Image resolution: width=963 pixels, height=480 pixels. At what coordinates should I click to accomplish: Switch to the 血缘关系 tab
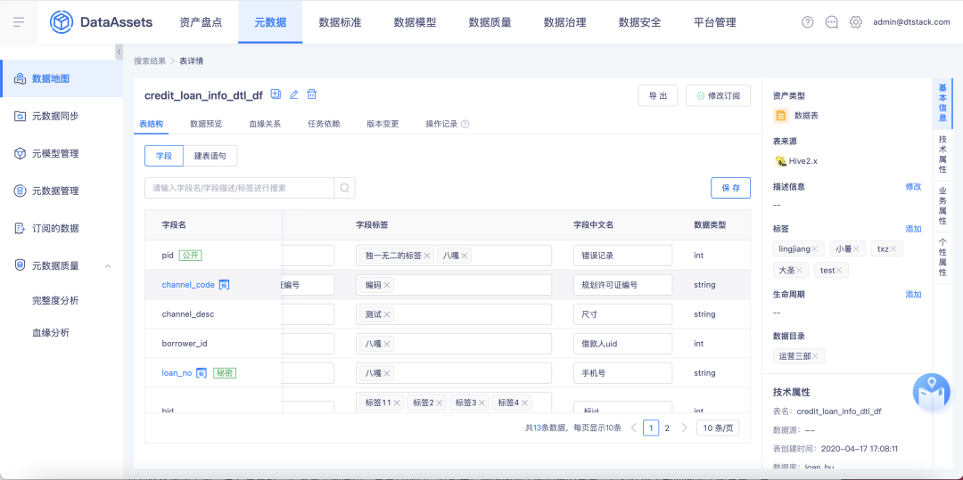click(x=265, y=124)
